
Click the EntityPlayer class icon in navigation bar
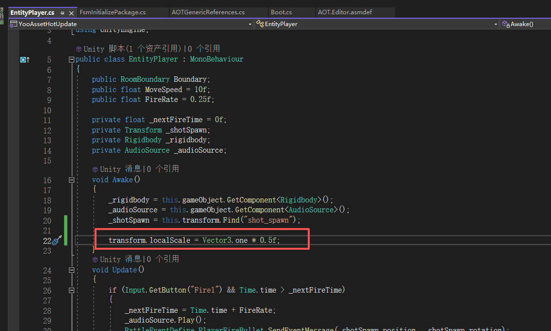(x=259, y=24)
